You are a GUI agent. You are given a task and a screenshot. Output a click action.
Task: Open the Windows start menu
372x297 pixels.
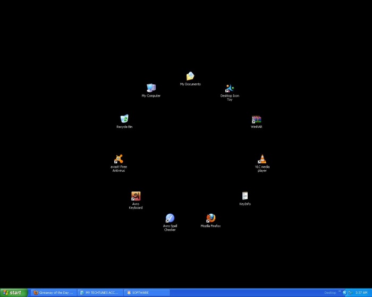point(14,293)
